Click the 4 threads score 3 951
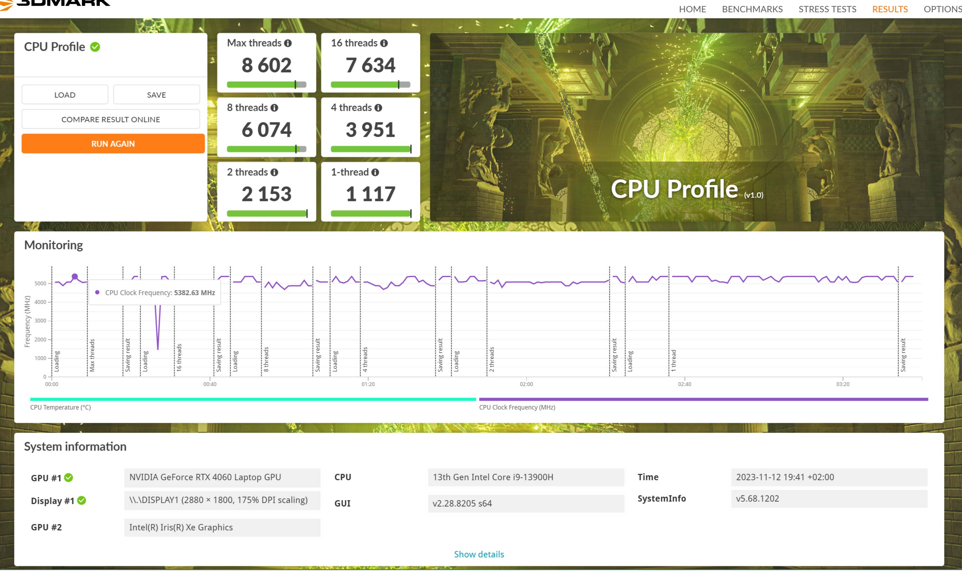Viewport: 962px width, 571px height. [x=370, y=130]
